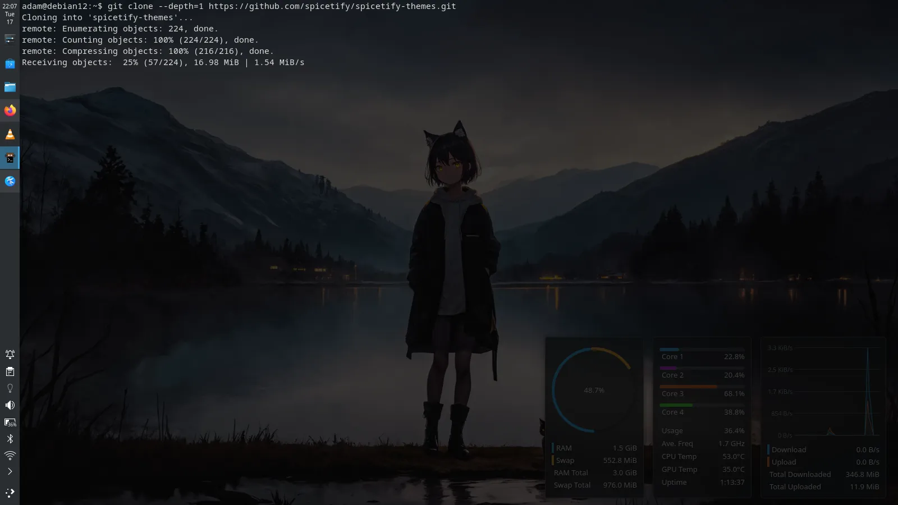898x505 pixels.
Task: Open the VLC media player icon
Action: click(x=10, y=134)
